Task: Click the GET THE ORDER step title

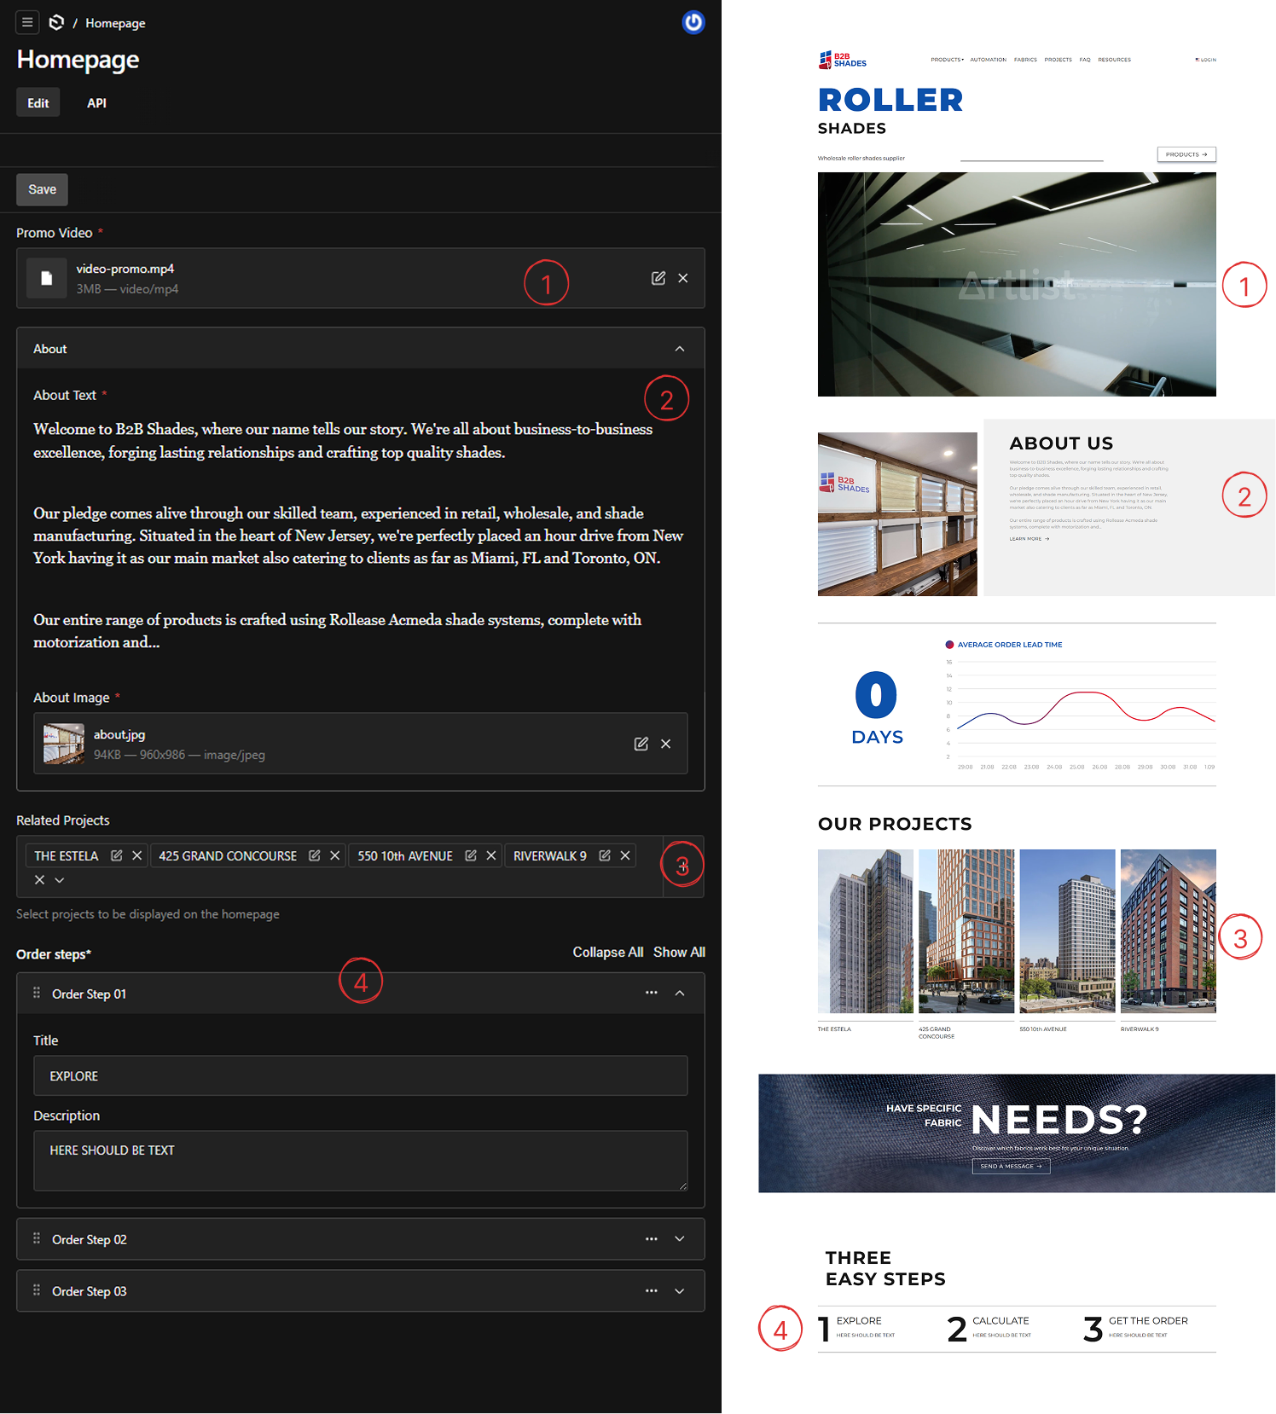Action: (x=1148, y=1321)
